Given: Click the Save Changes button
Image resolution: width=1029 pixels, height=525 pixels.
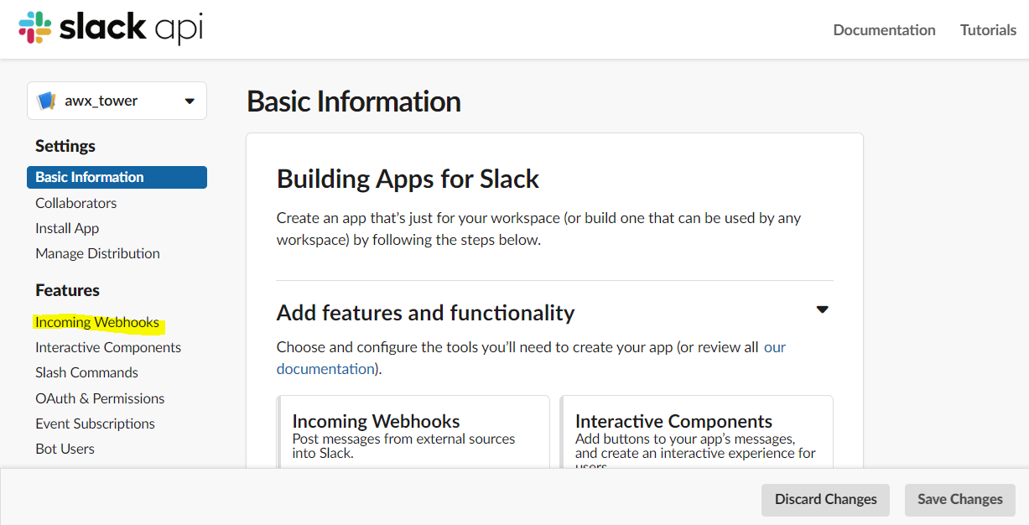Looking at the screenshot, I should click(x=960, y=499).
